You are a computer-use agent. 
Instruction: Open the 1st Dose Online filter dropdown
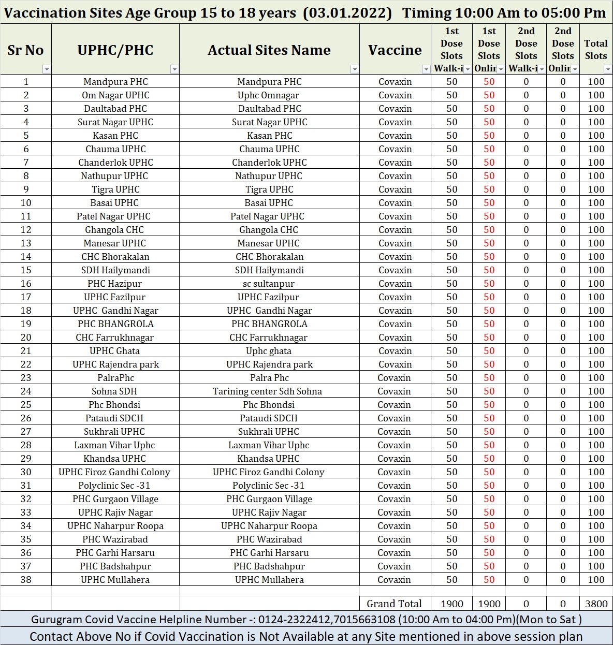click(501, 69)
